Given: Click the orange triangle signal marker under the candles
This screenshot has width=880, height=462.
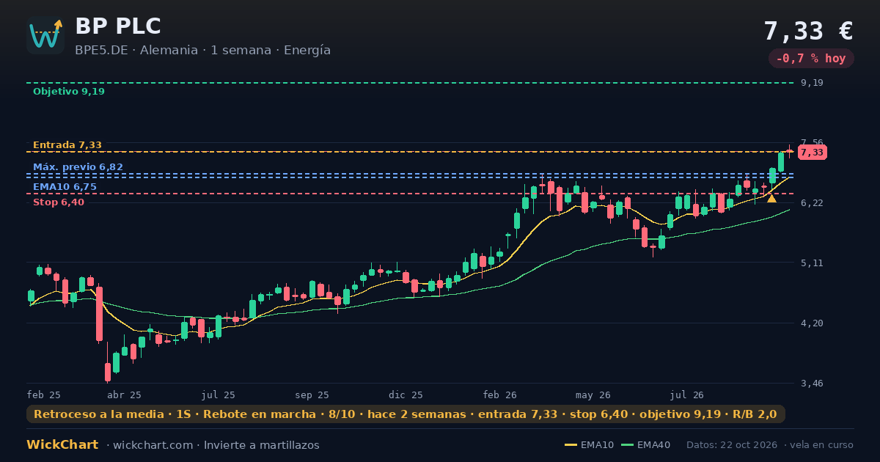Looking at the screenshot, I should click(771, 198).
